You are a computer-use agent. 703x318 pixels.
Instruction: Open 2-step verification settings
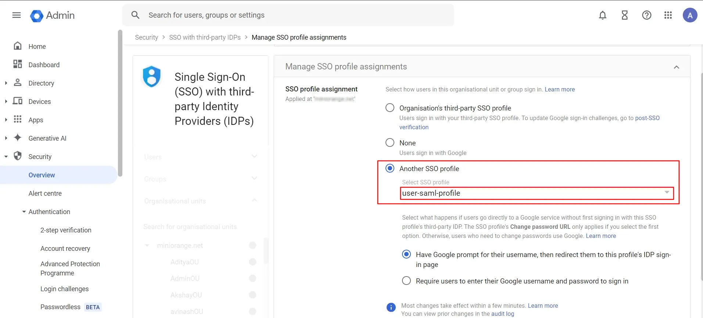point(66,230)
